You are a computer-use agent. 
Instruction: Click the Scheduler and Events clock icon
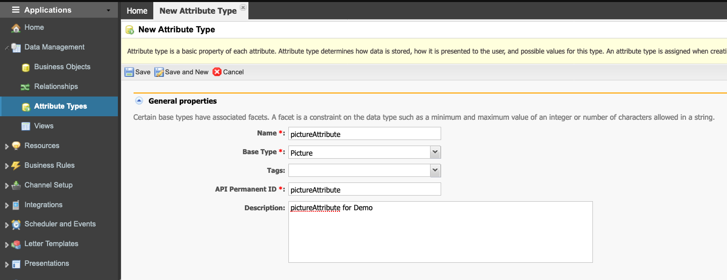[x=16, y=224]
